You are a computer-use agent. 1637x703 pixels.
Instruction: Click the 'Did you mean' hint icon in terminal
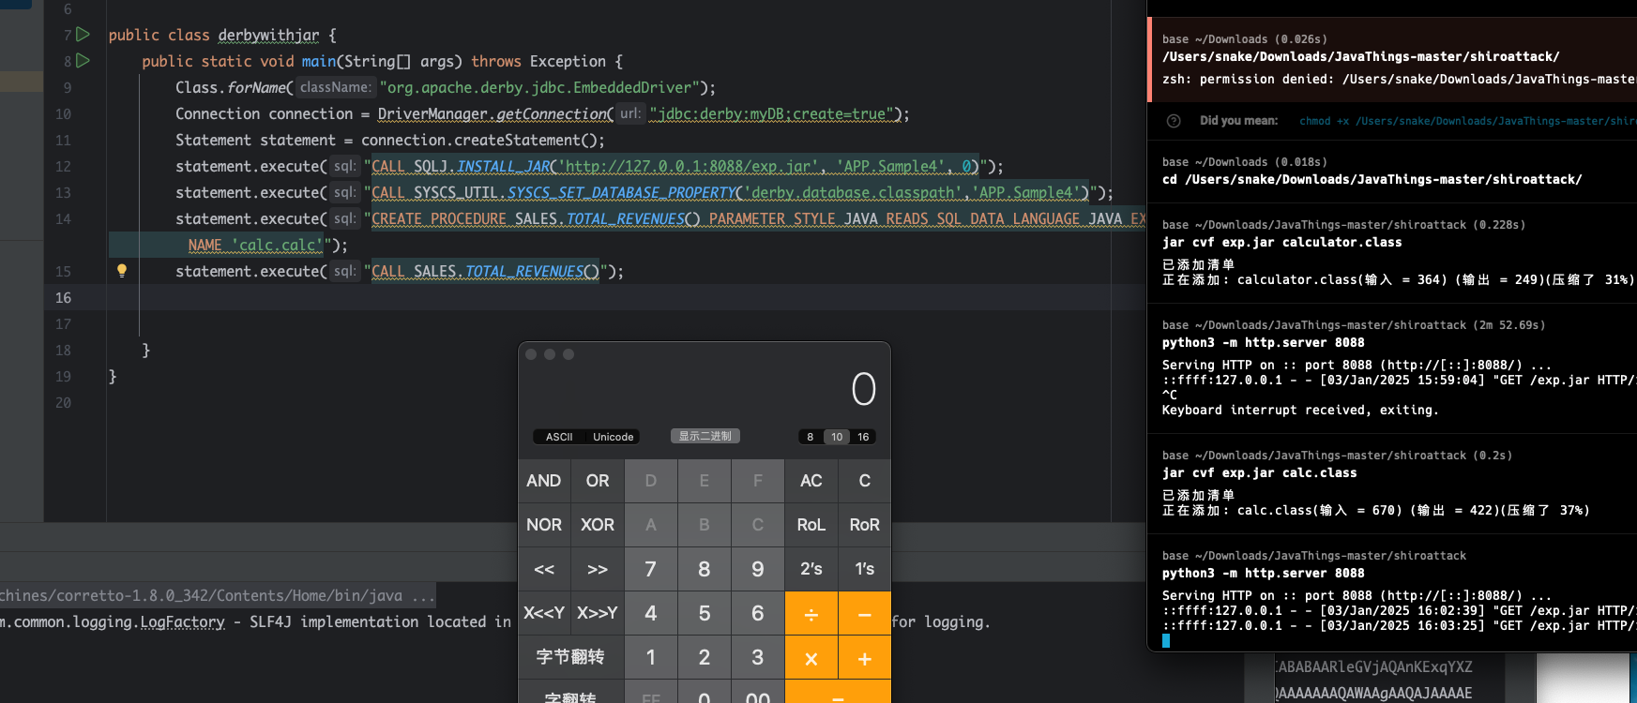point(1173,121)
